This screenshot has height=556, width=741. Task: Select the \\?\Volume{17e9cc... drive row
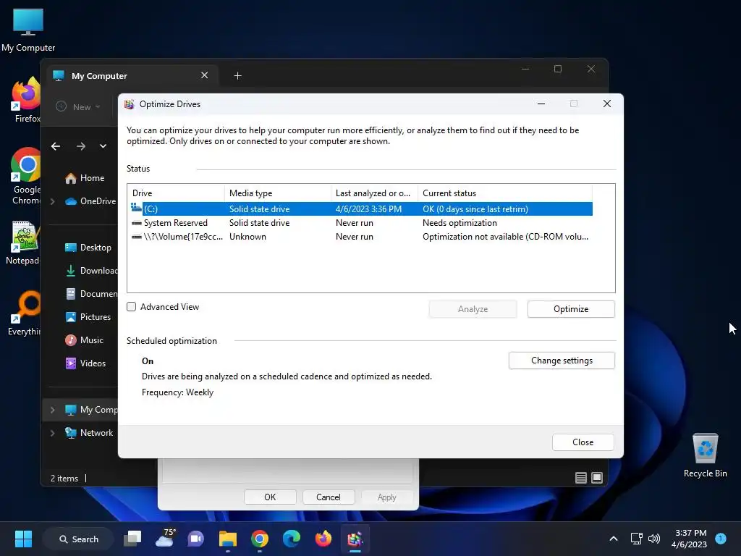(361, 237)
